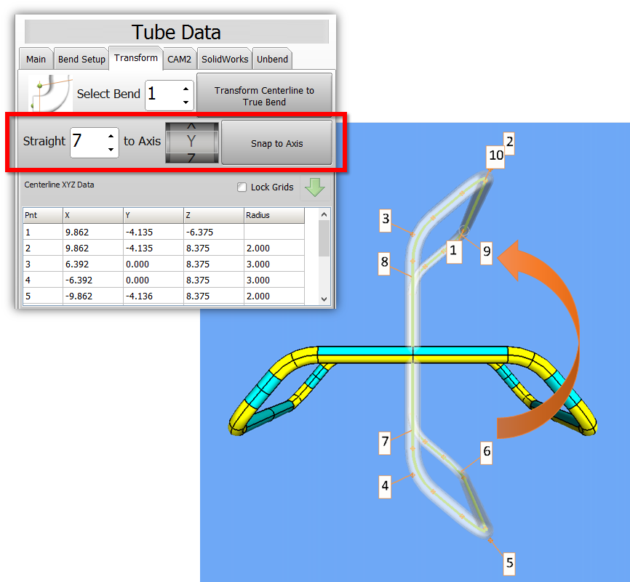Open the SolidWorks tab

(x=224, y=60)
